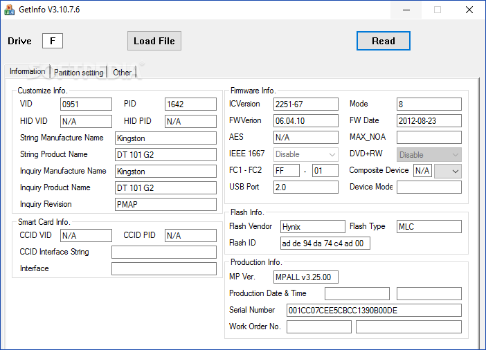Open the Partition setting tab
This screenshot has width=486, height=350.
tap(79, 73)
